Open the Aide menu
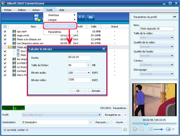 pyautogui.click(x=62, y=10)
